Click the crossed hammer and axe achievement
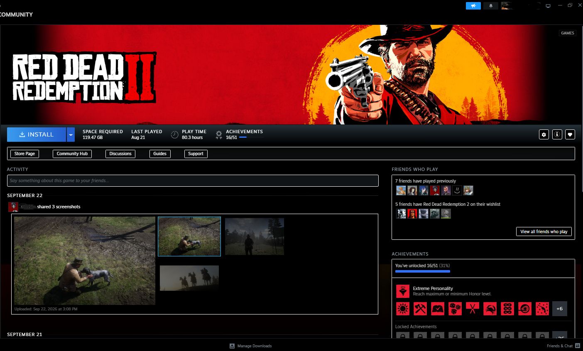This screenshot has width=583, height=351. tap(420, 309)
